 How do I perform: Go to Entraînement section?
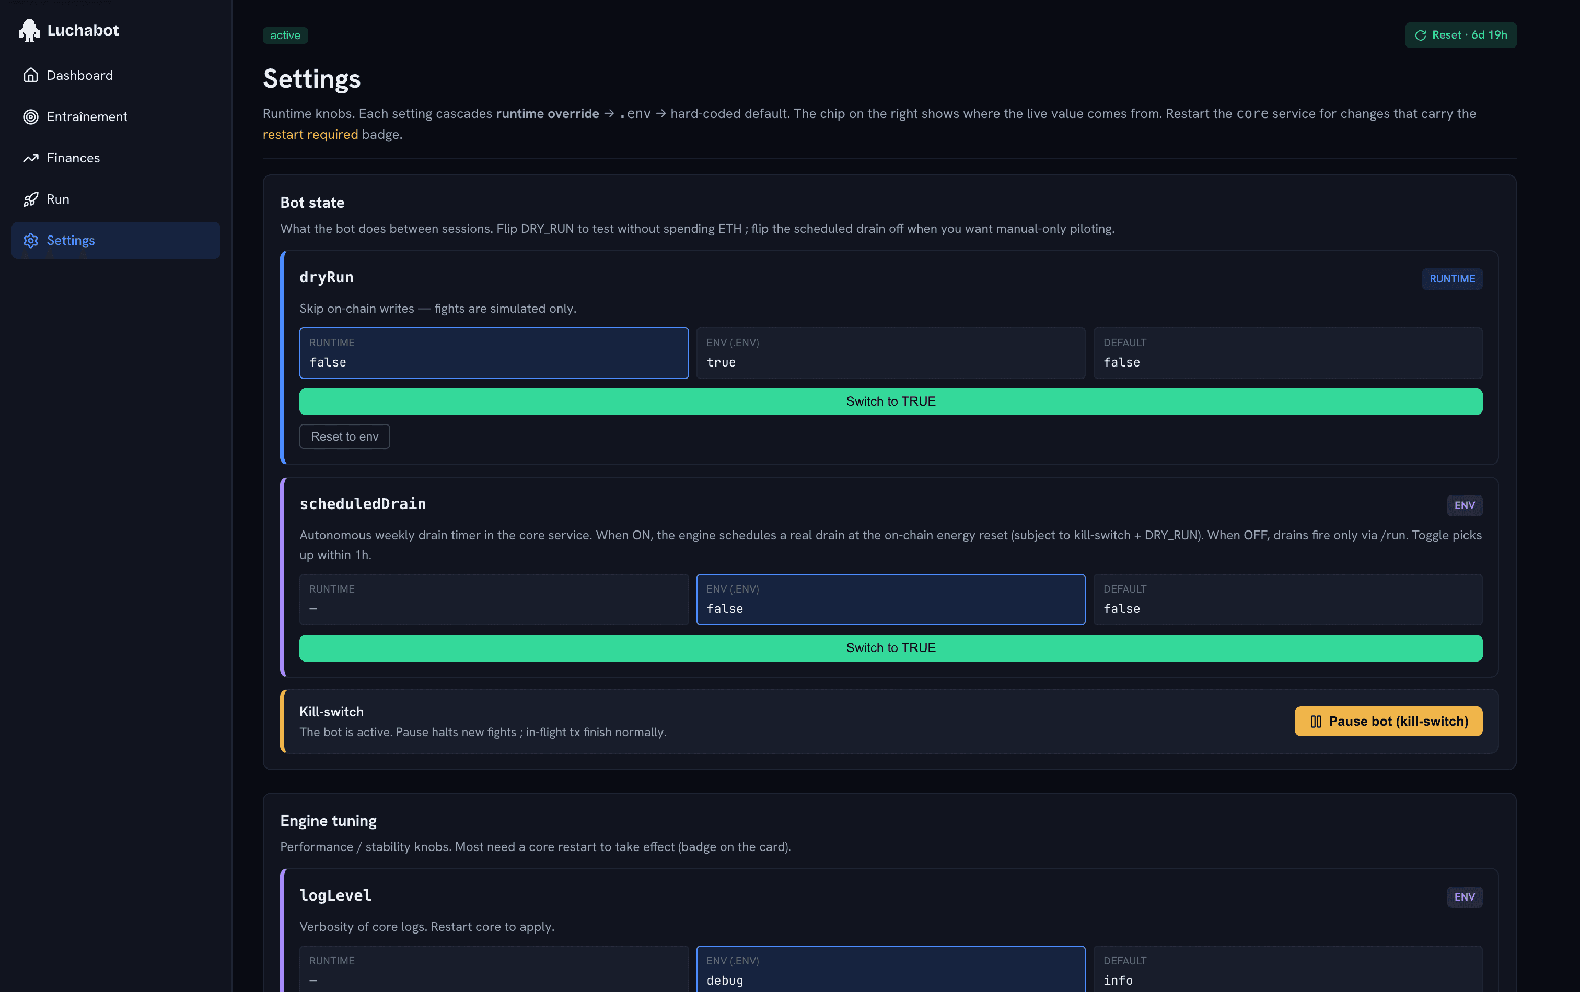[116, 117]
